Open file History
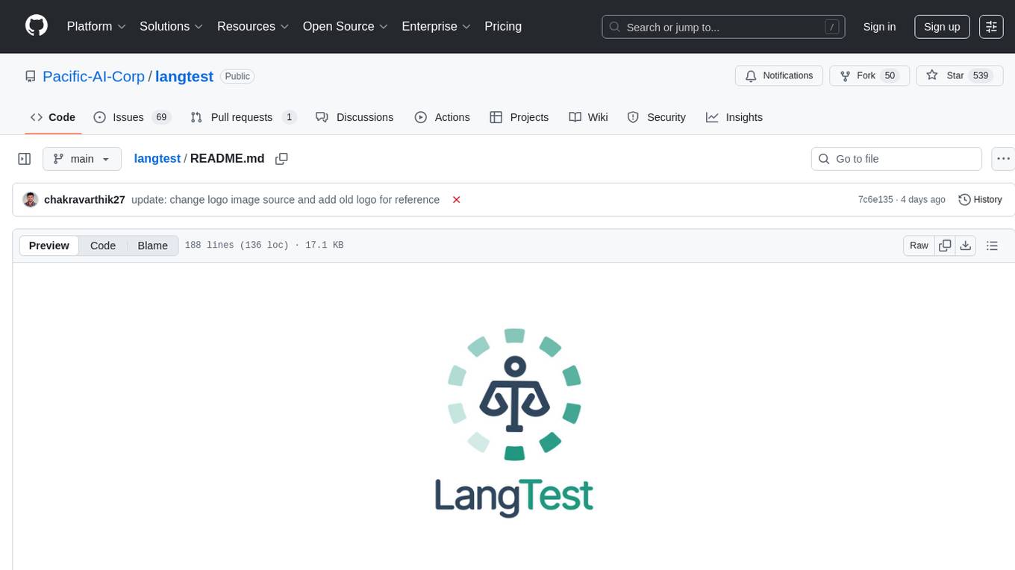 (x=980, y=199)
